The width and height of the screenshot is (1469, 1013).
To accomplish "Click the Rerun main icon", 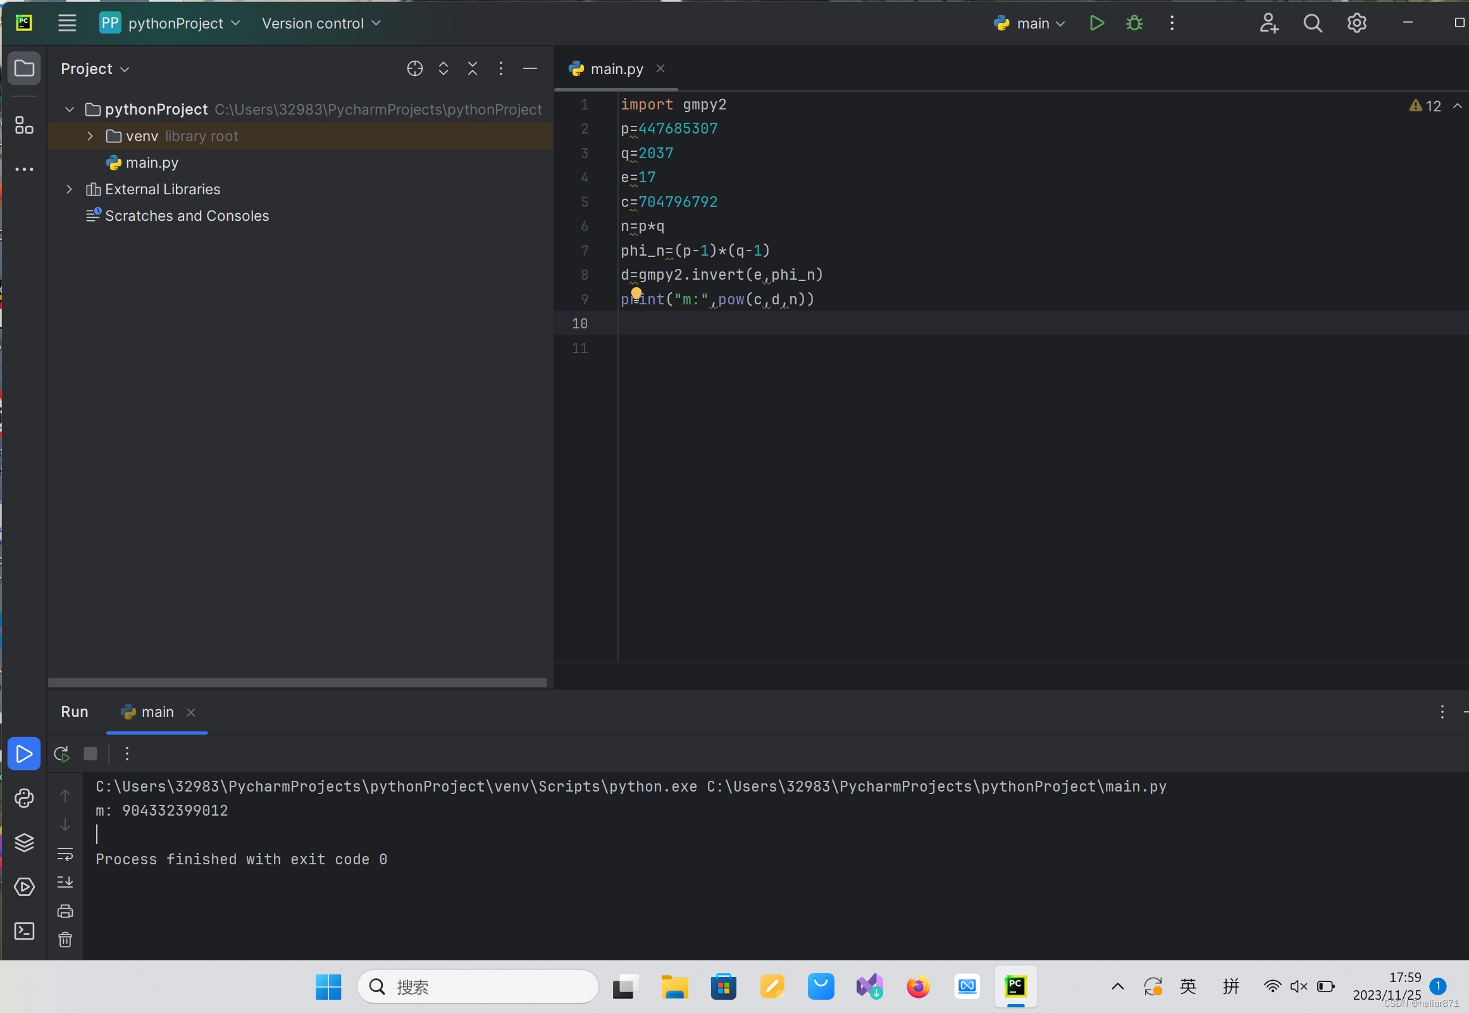I will coord(61,754).
